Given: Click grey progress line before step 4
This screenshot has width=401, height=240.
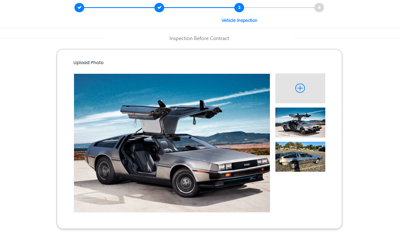Looking at the screenshot, I should 279,8.
